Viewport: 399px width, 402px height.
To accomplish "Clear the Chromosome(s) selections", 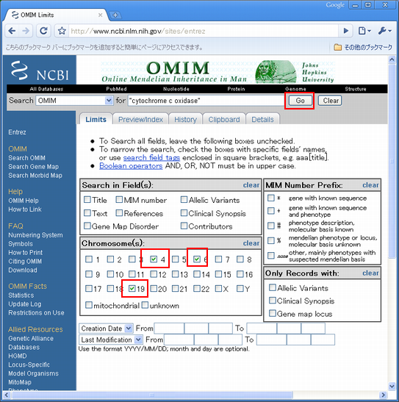I will 251,243.
